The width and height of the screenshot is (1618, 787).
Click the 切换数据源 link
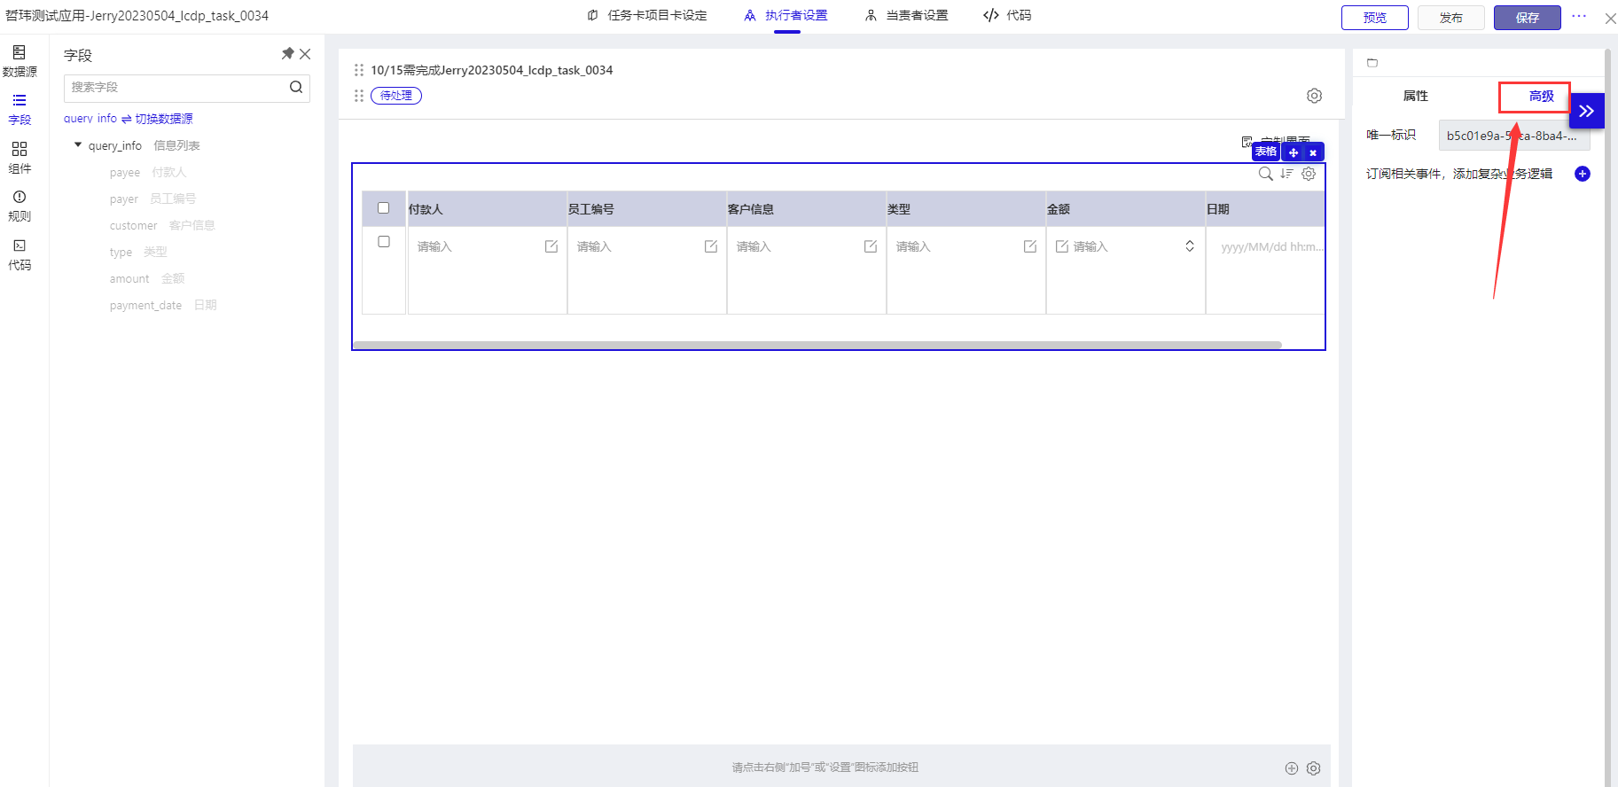163,119
